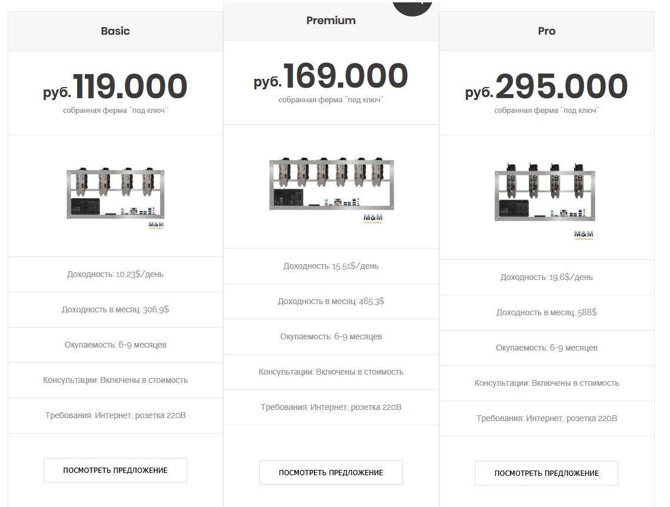Click the Pro daily income 19,6$/день row
670x507 pixels.
coord(546,277)
